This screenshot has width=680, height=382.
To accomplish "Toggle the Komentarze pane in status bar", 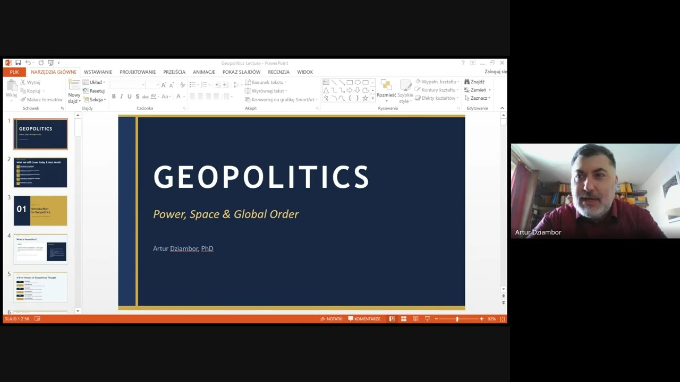I will pyautogui.click(x=364, y=319).
